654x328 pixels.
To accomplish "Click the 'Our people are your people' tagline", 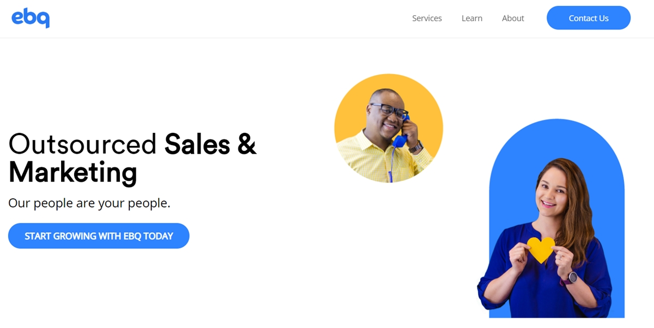I will [x=89, y=203].
